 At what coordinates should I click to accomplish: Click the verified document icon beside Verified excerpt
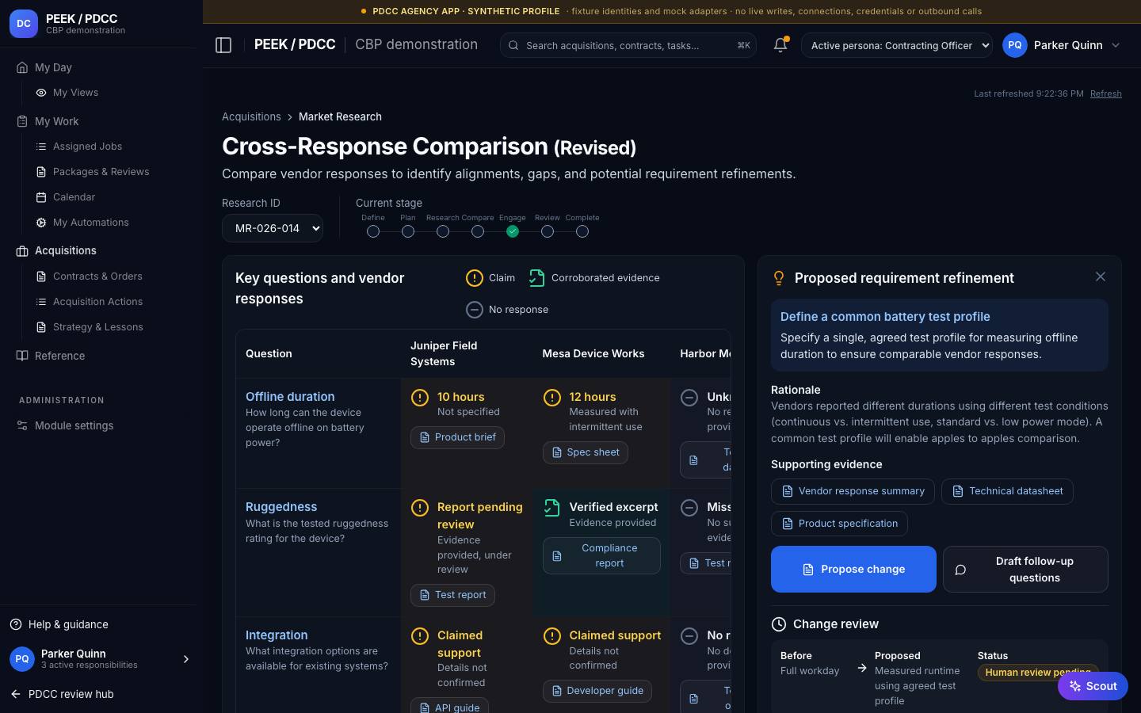[x=551, y=508]
